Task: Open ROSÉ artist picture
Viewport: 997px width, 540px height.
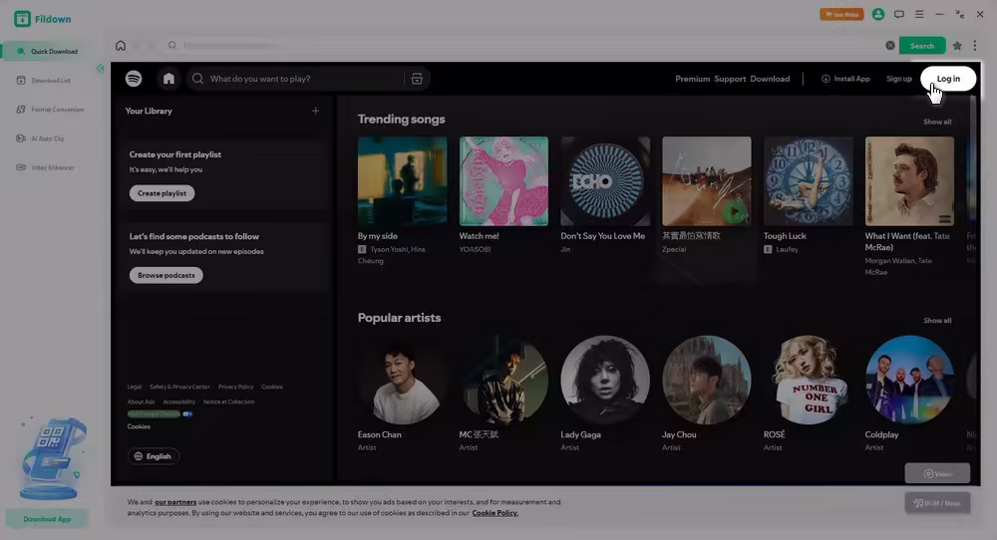Action: pyautogui.click(x=809, y=380)
